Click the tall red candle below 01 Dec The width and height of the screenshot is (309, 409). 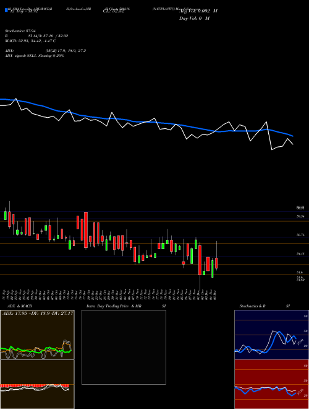(200, 260)
